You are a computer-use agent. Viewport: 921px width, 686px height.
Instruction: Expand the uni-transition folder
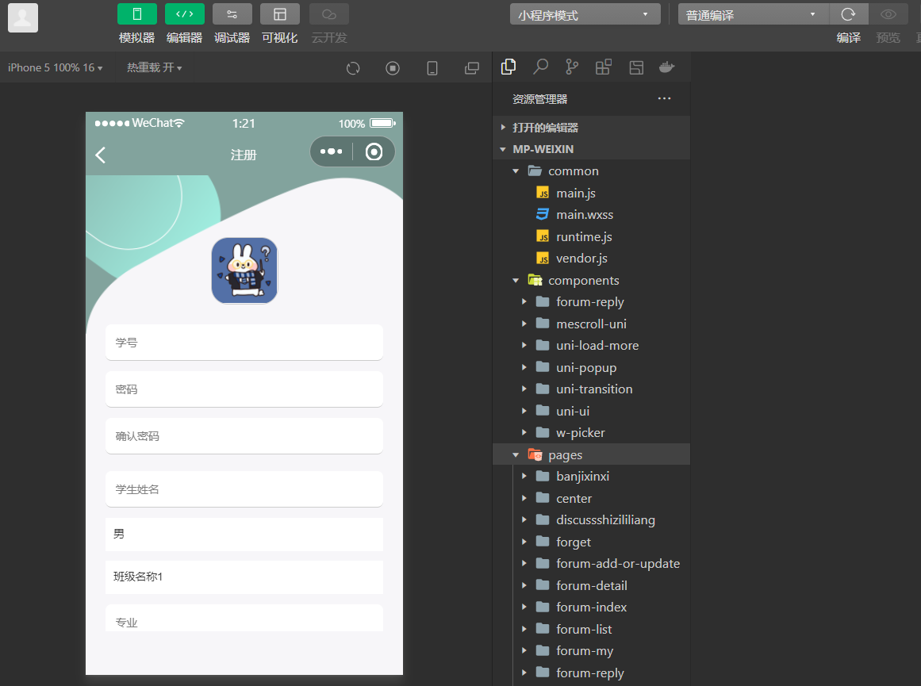click(x=592, y=389)
